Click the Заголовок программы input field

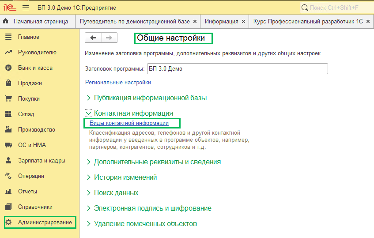coord(237,69)
